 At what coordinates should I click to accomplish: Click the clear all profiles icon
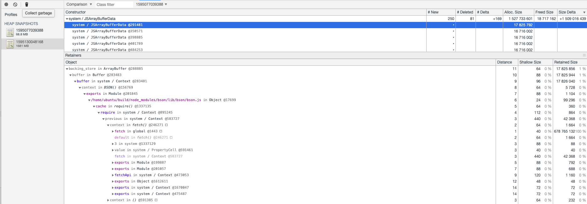(x=15, y=4)
